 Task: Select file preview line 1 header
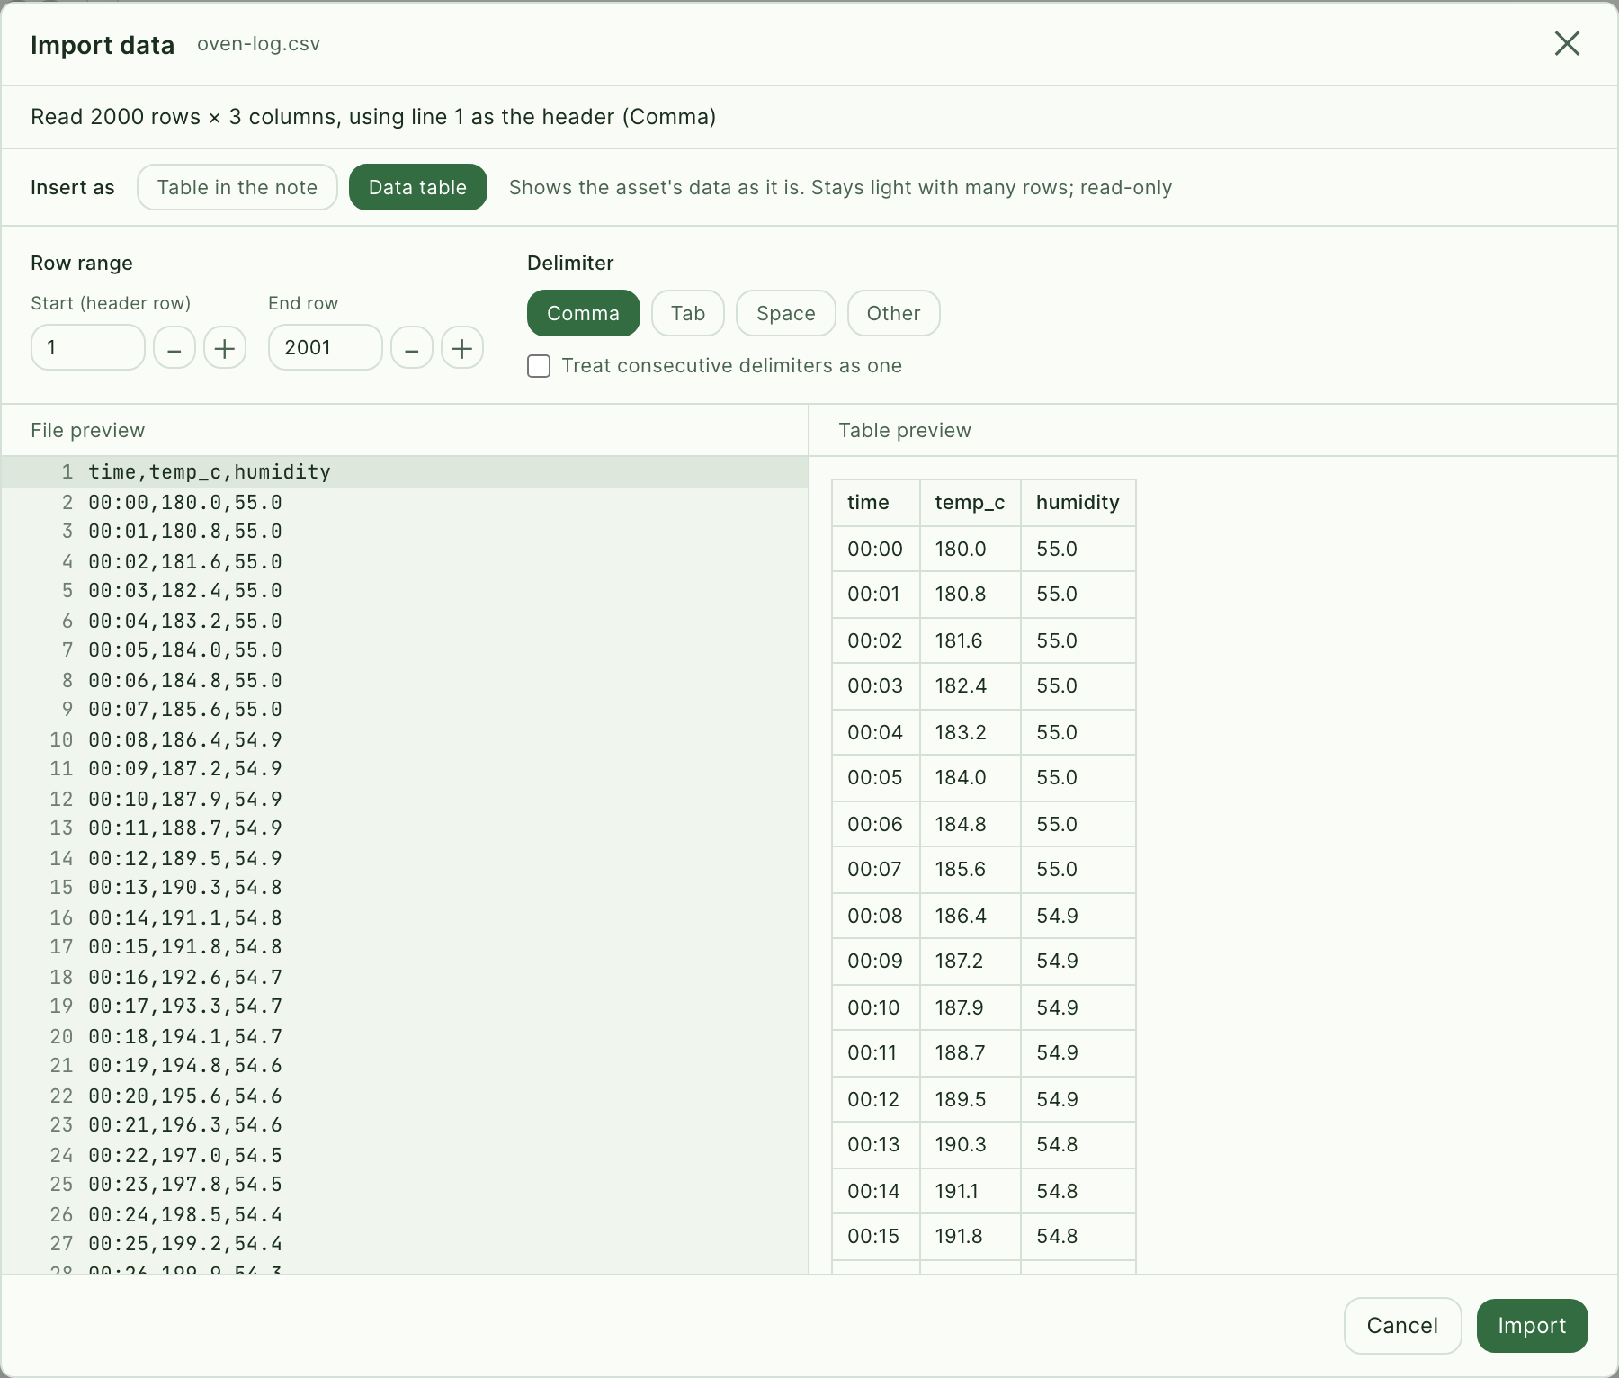tap(405, 471)
